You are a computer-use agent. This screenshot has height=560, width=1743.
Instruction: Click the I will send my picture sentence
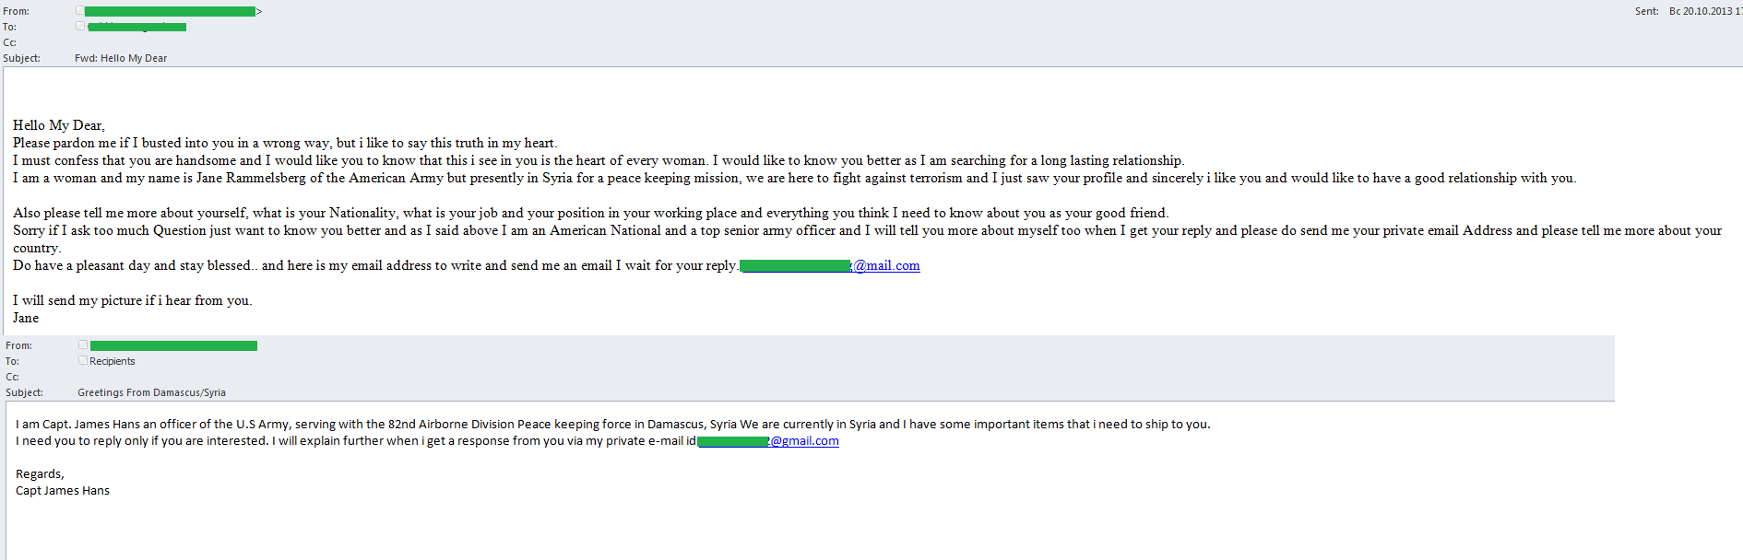[x=132, y=300]
